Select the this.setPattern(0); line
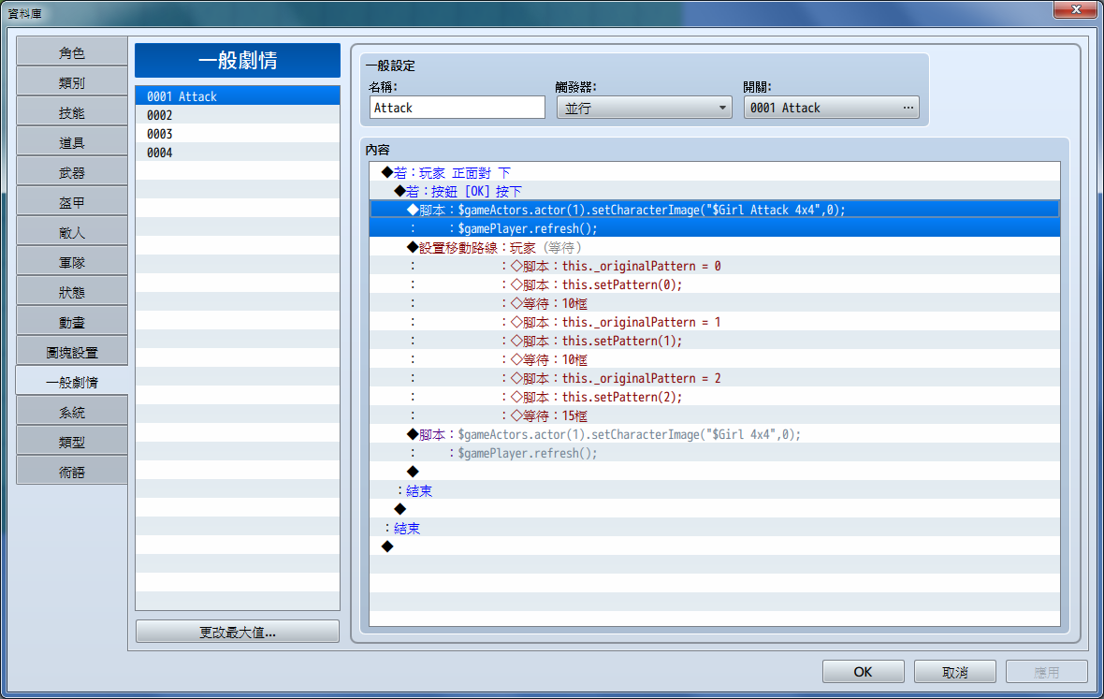Image resolution: width=1104 pixels, height=699 pixels. coord(715,284)
